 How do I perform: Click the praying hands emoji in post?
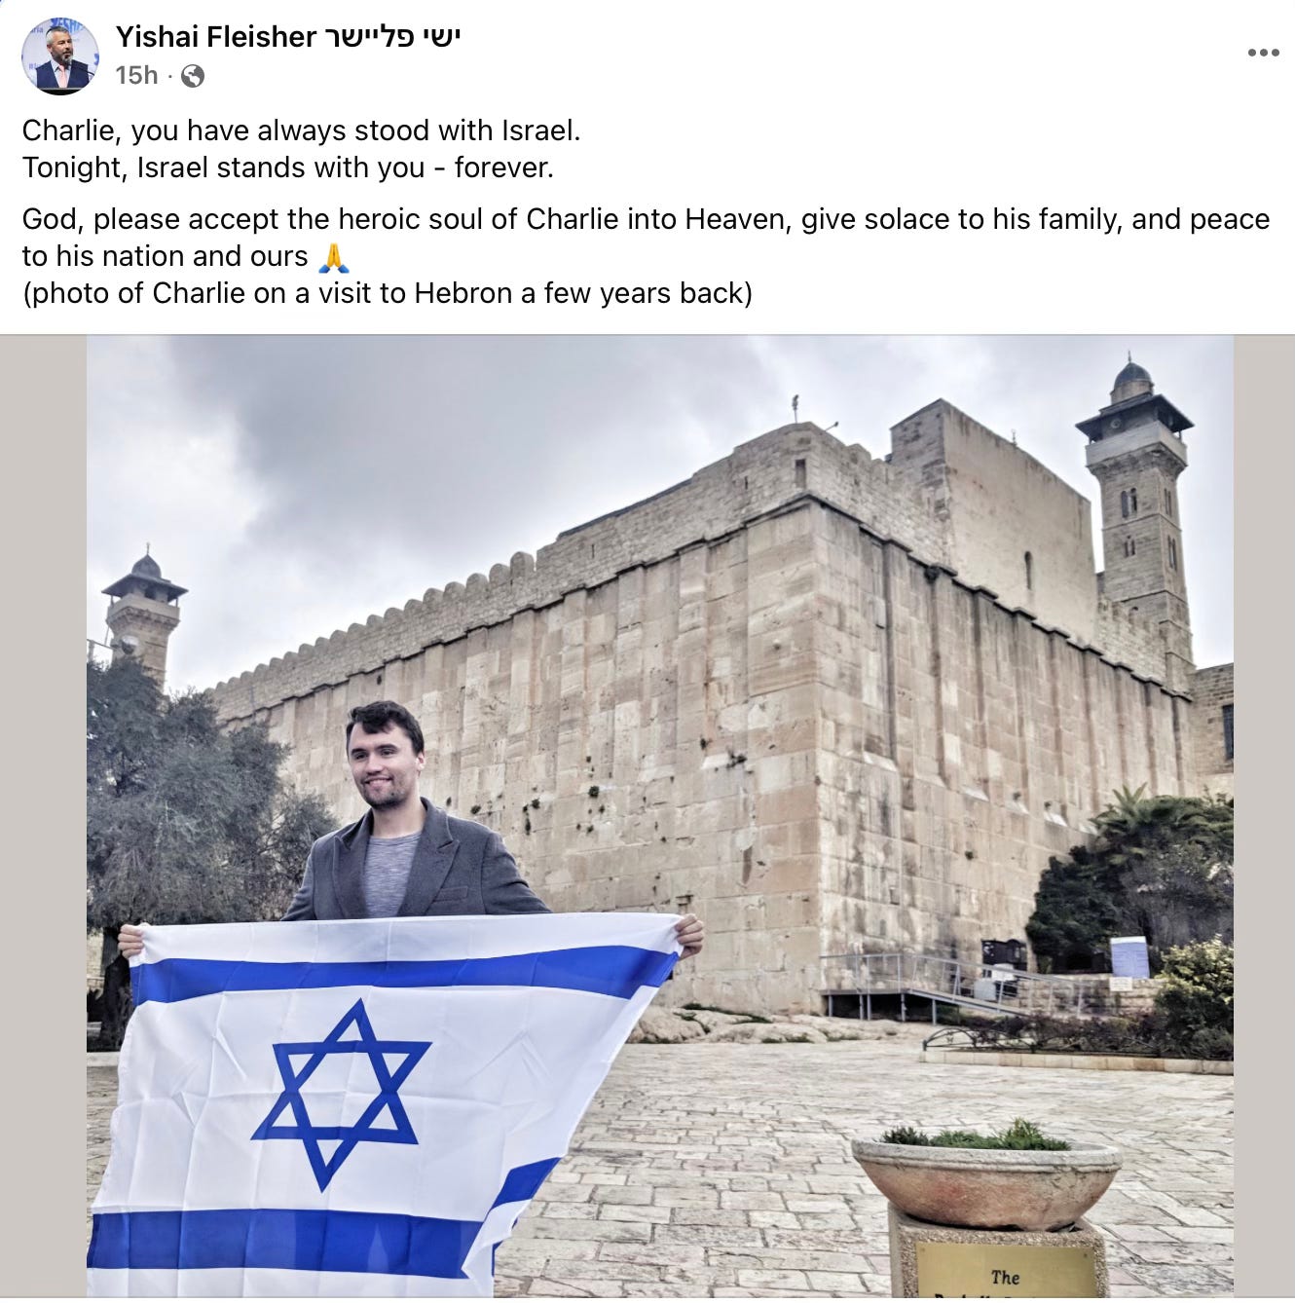pos(333,257)
